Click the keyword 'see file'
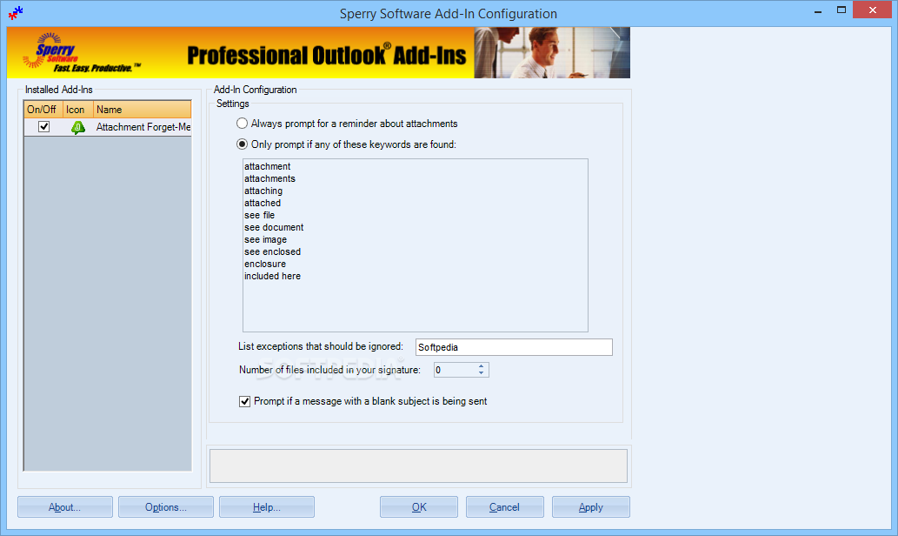This screenshot has height=536, width=898. click(x=259, y=215)
